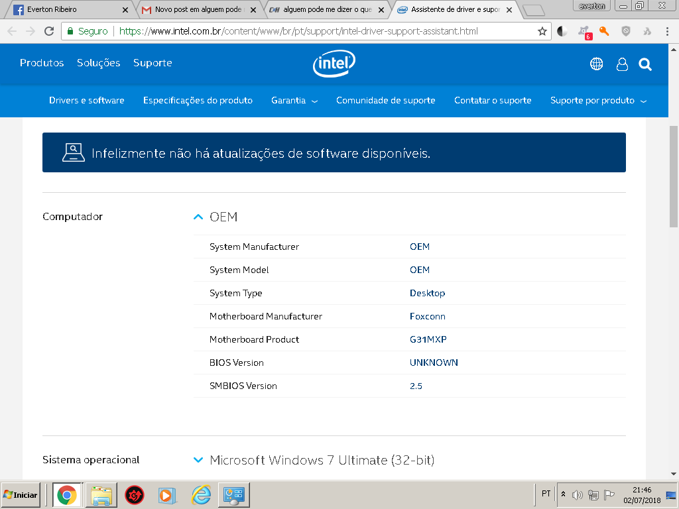Reload the page in Chrome

[x=49, y=31]
